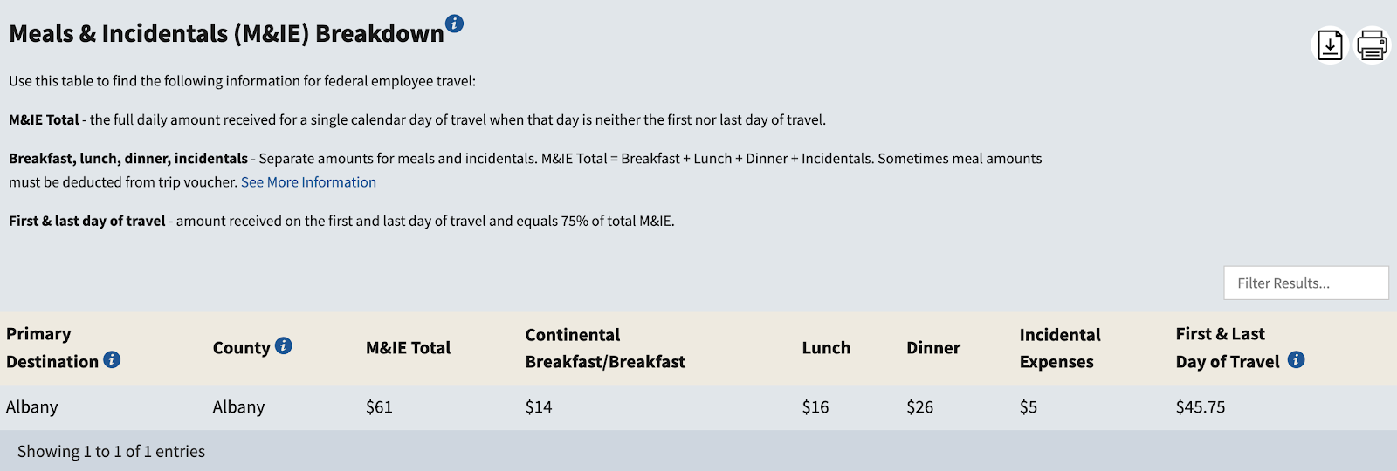
Task: Click the County info icon
Action: pos(284,346)
